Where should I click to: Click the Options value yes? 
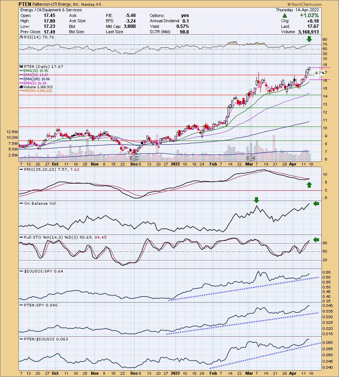tap(185, 15)
